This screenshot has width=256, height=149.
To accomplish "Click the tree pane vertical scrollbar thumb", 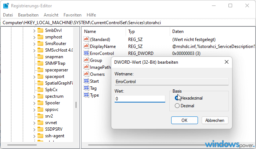I will 76,105.
